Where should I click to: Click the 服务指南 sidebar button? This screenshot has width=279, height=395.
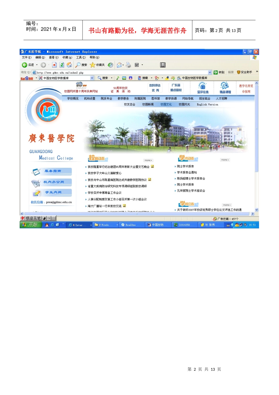pyautogui.click(x=52, y=171)
